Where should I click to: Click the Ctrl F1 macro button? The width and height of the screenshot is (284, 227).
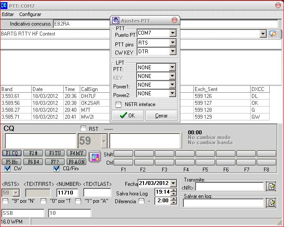coord(123,162)
